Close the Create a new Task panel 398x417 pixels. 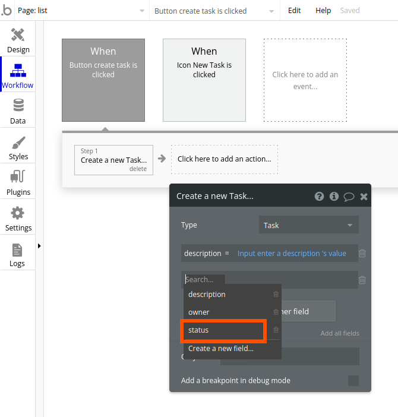point(364,197)
